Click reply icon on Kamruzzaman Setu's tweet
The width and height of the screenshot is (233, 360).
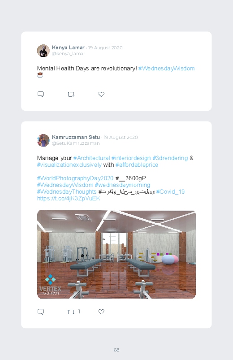click(41, 312)
